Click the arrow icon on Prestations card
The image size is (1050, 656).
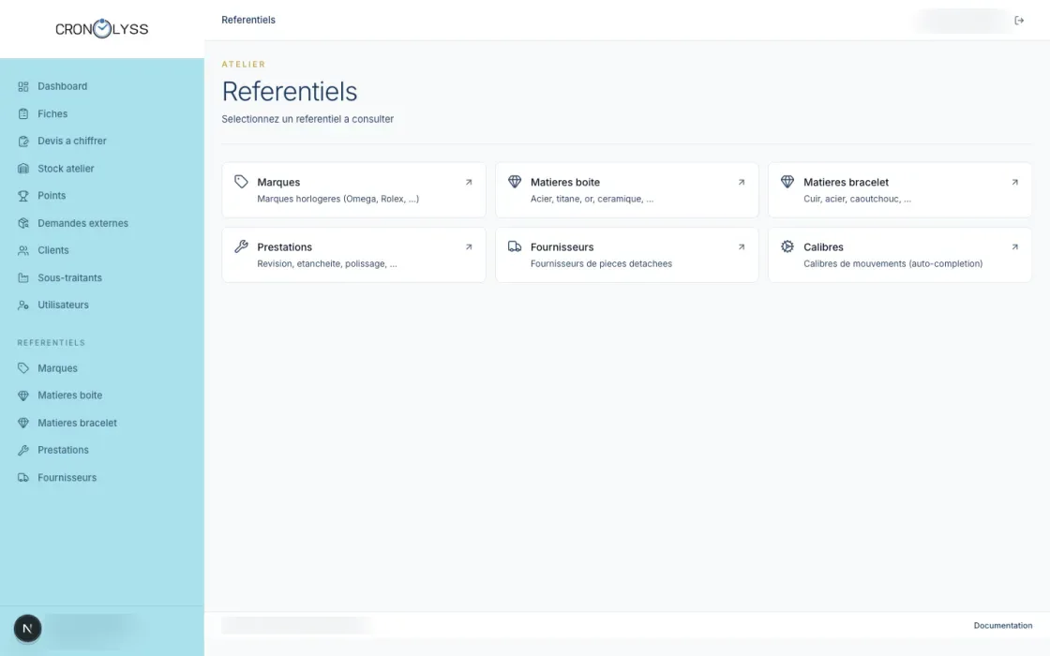point(469,247)
